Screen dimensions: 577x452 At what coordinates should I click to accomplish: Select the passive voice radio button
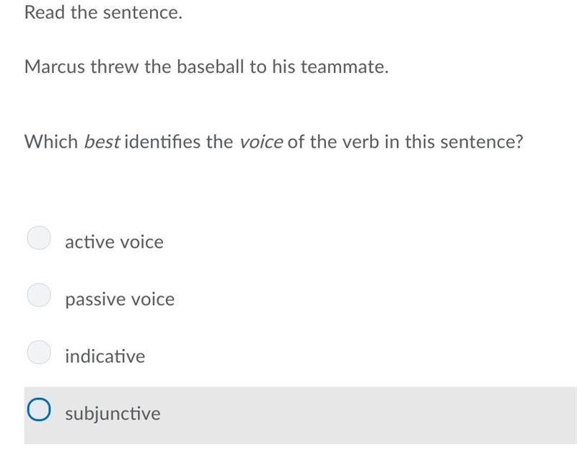tap(39, 295)
